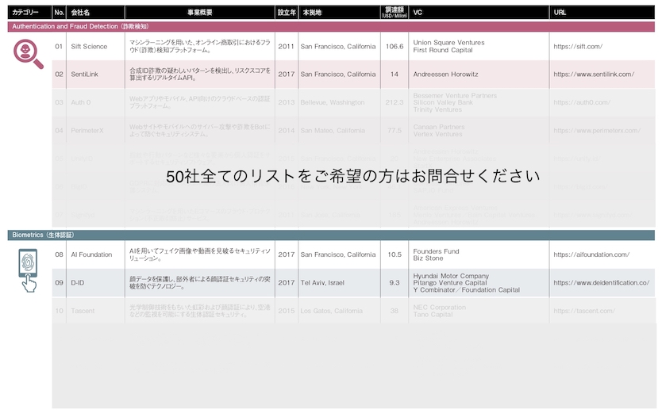Viewport: 662px width, 417px height.
Task: Select company name SentiLink
Action: point(84,75)
